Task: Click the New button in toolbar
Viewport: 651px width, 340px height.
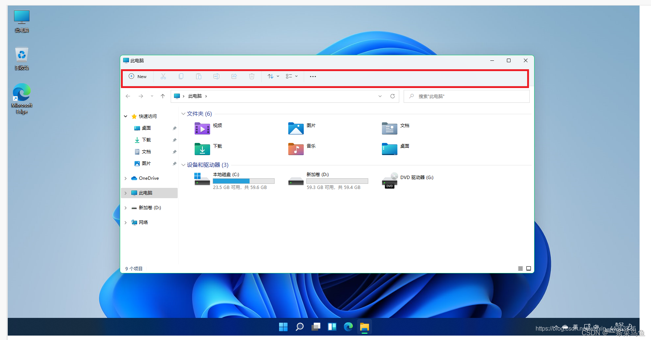Action: click(137, 77)
